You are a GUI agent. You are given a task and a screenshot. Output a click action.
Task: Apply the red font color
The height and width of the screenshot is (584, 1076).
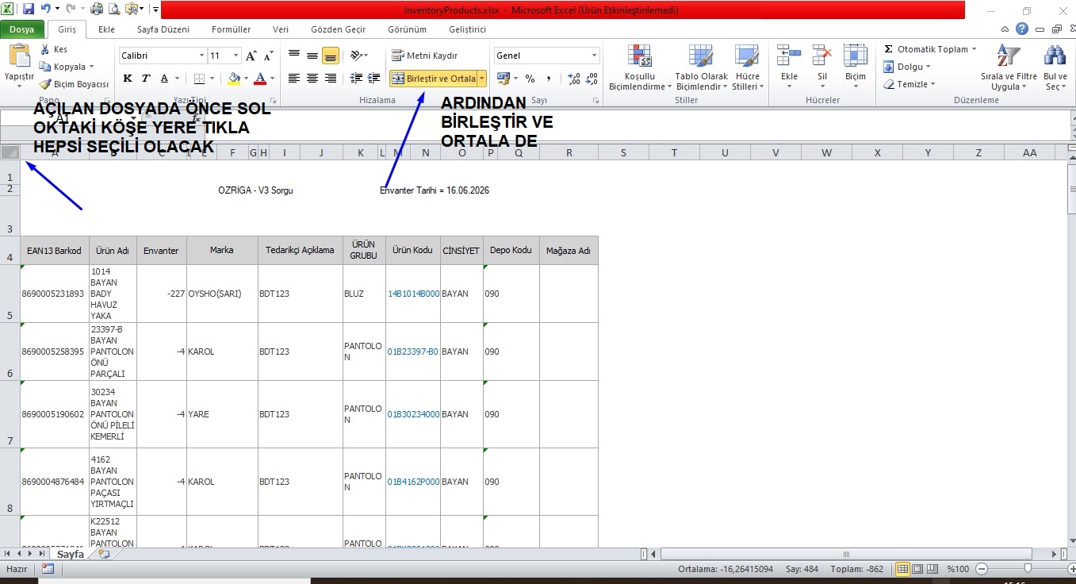click(259, 79)
